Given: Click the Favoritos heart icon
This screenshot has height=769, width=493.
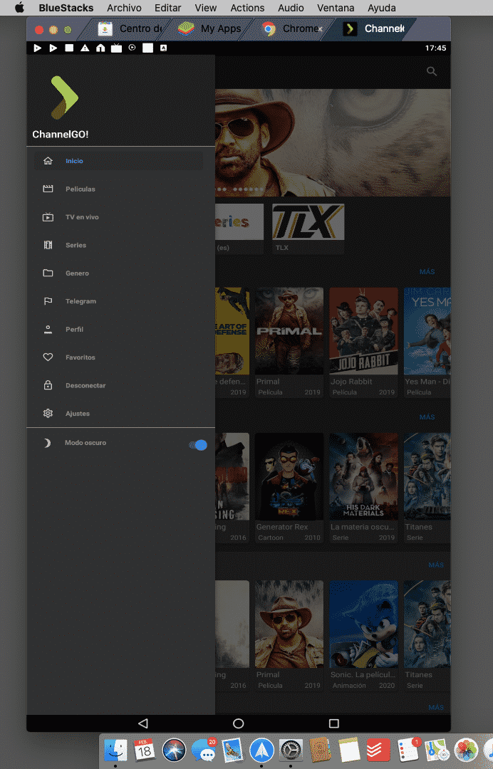Looking at the screenshot, I should pos(48,357).
